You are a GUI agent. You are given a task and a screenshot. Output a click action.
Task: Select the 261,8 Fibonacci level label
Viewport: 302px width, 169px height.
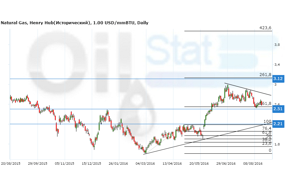click(x=265, y=75)
